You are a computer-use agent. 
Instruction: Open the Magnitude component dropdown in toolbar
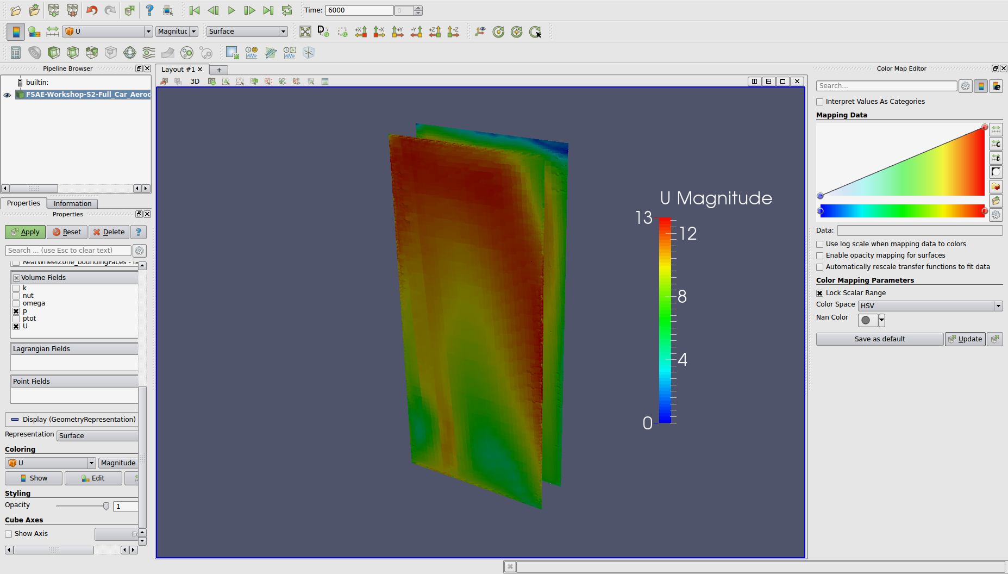(x=177, y=32)
